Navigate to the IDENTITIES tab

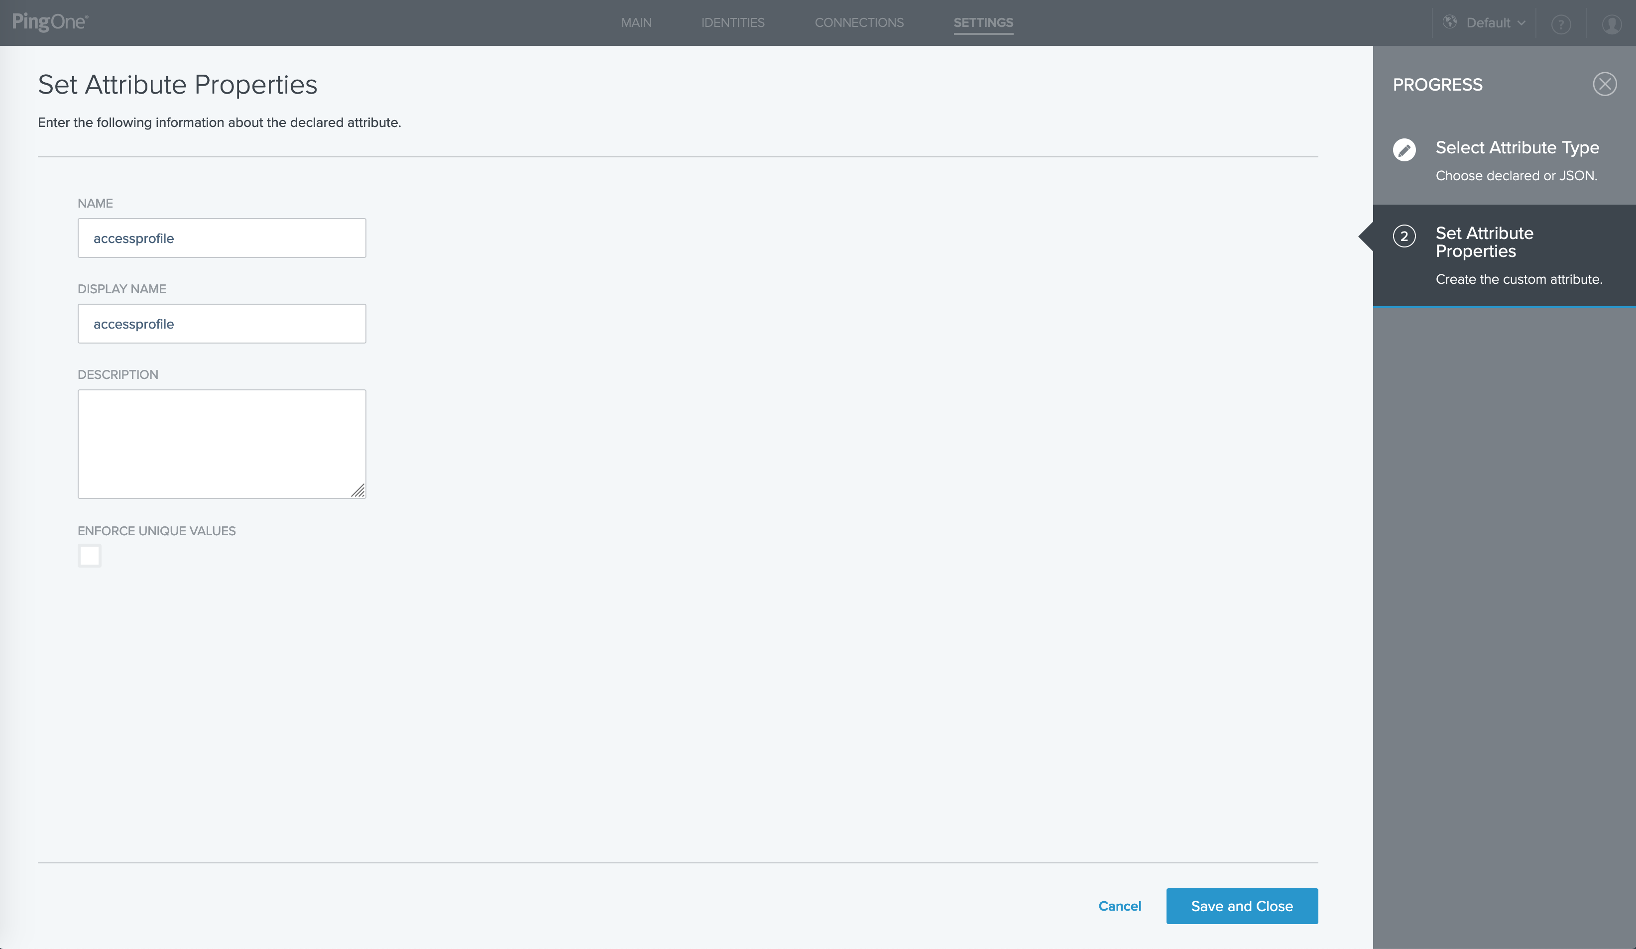(x=733, y=22)
